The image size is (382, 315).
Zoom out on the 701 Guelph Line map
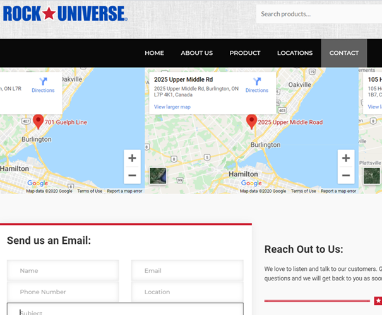pos(133,175)
